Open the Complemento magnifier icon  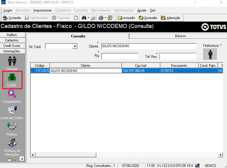[x=12, y=94]
